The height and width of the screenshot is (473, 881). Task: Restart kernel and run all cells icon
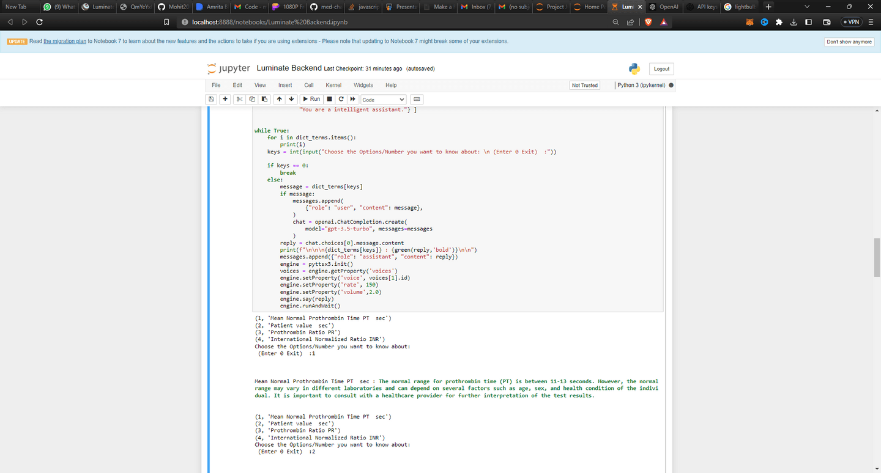[353, 99]
